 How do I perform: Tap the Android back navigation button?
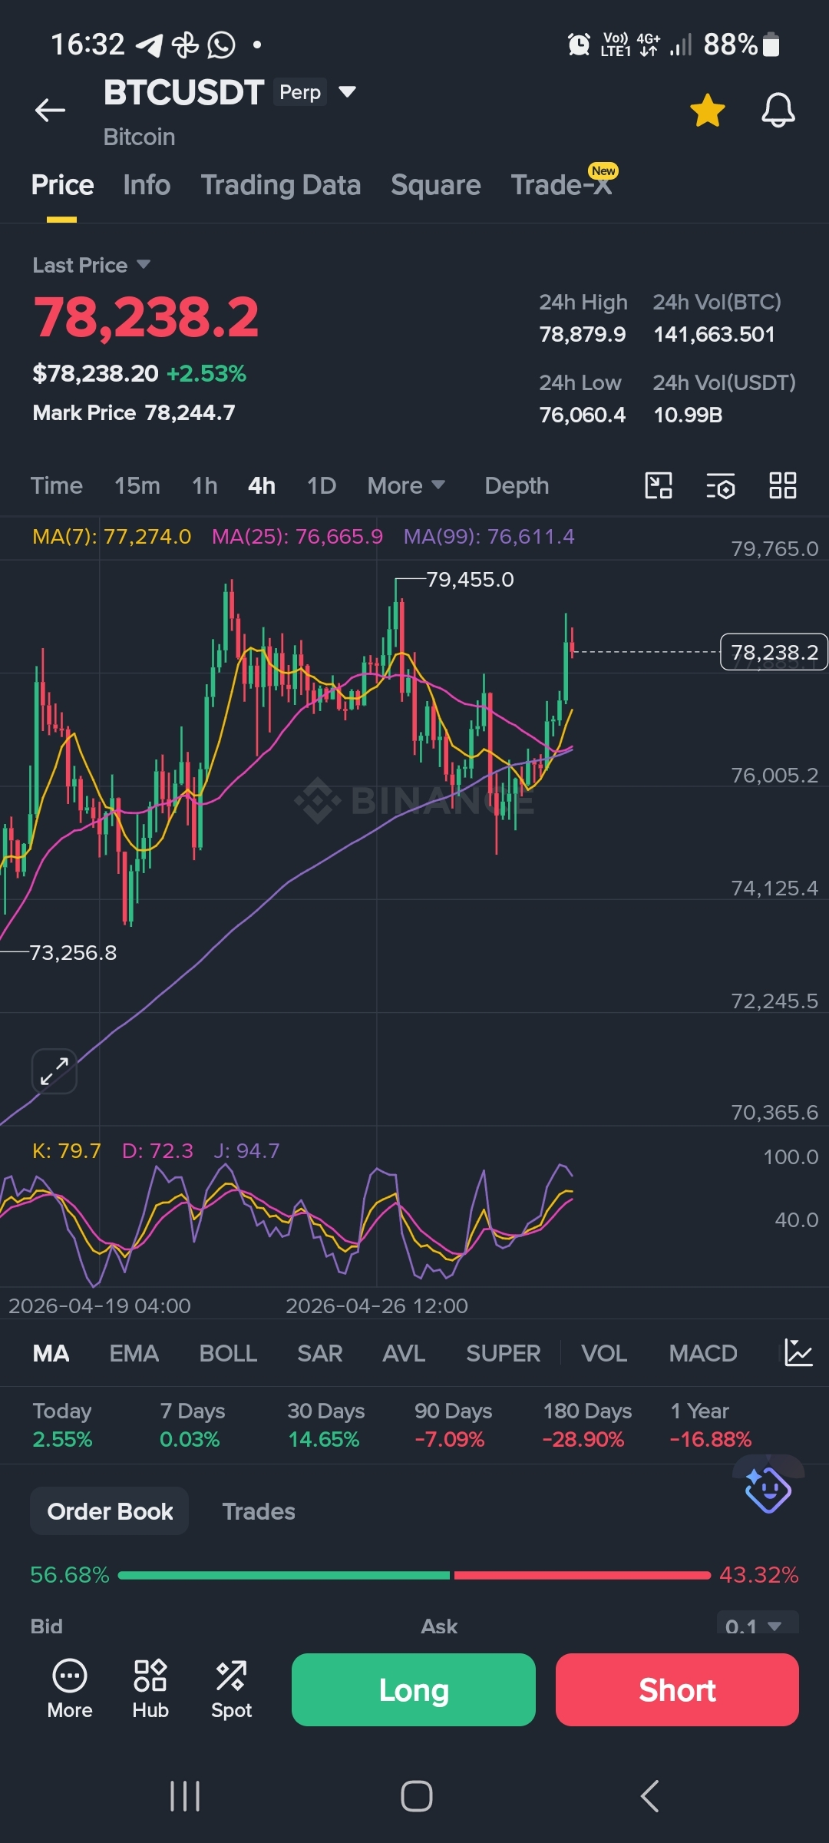(649, 1796)
